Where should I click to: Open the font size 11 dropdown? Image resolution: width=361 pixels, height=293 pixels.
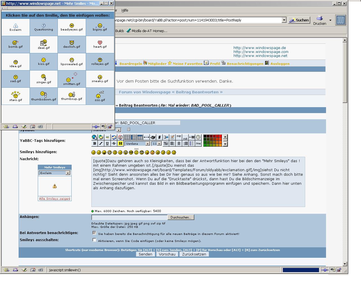(159, 144)
